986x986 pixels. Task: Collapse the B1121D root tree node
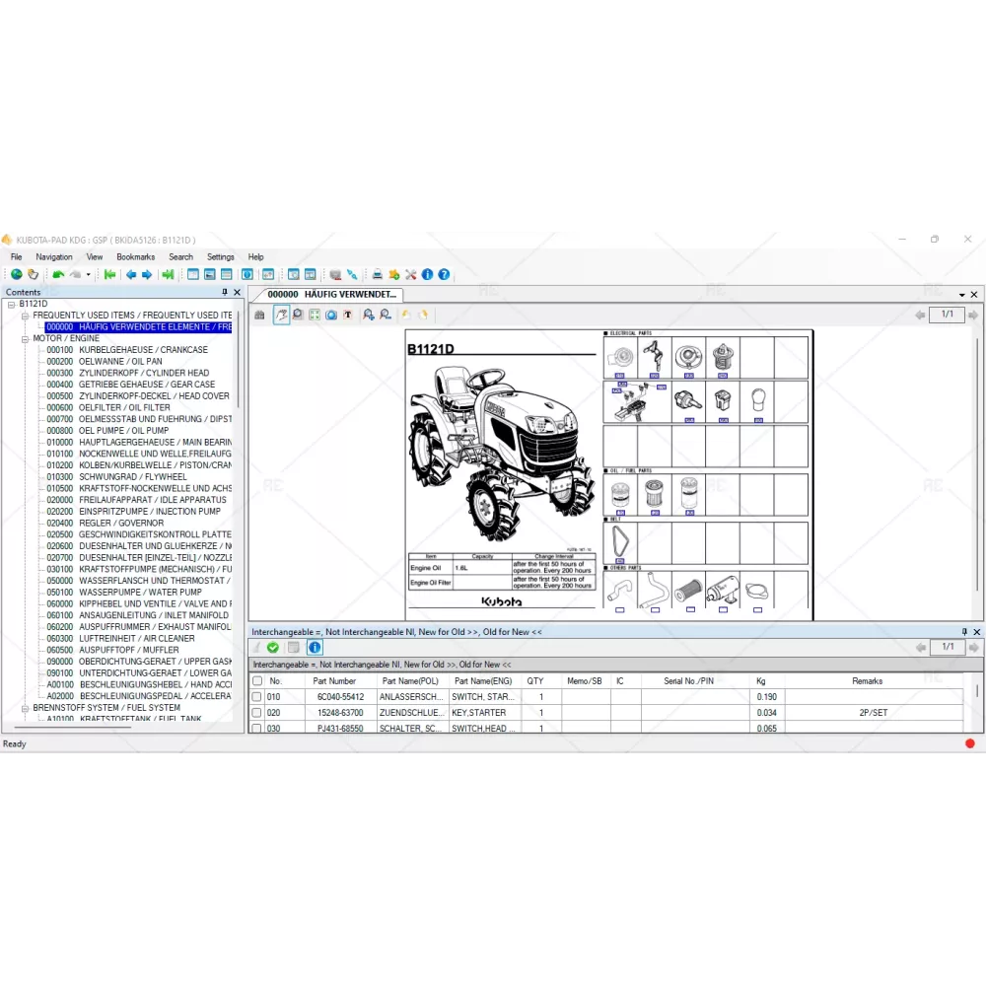click(12, 304)
